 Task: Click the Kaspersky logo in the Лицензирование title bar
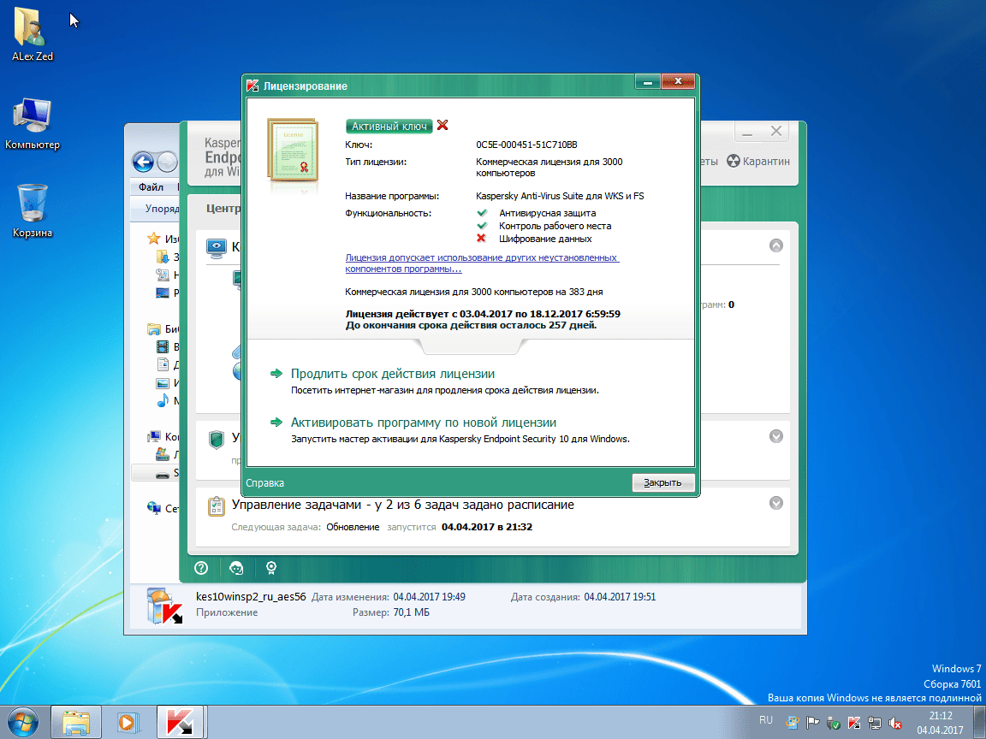(252, 86)
